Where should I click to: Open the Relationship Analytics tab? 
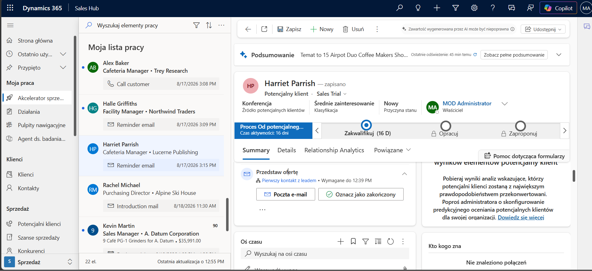pos(334,150)
